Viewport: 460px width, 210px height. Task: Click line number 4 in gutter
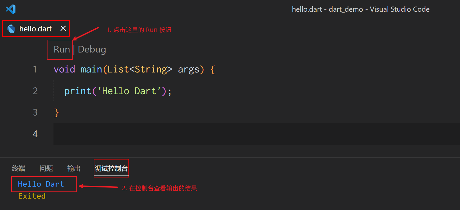coord(35,134)
